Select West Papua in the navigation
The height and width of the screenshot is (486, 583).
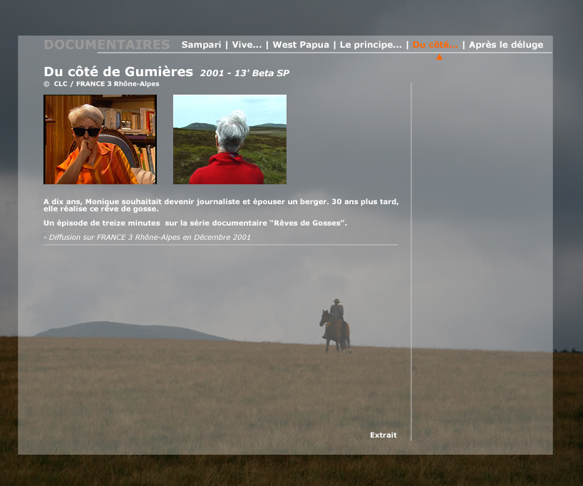pyautogui.click(x=301, y=45)
